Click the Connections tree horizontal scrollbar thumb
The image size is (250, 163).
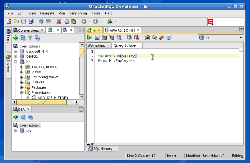(42, 102)
